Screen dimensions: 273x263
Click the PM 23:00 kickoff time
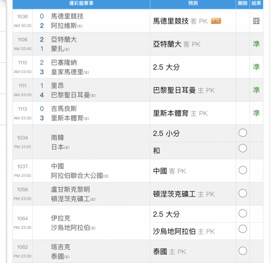pos(23,199)
